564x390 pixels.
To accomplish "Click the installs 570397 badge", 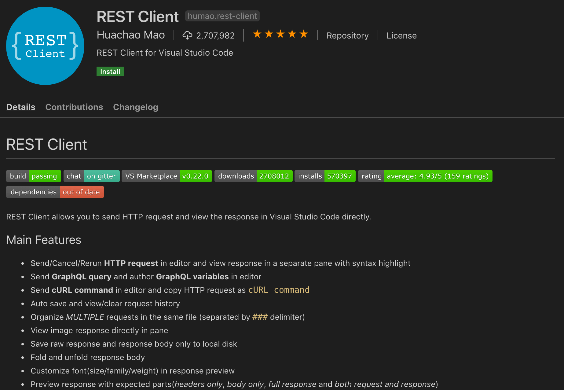I will pos(325,176).
